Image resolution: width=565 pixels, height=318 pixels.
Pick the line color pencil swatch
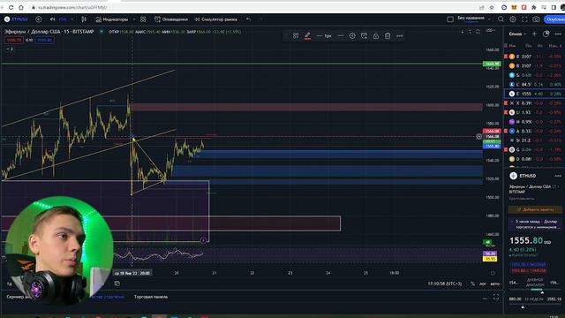tap(307, 35)
